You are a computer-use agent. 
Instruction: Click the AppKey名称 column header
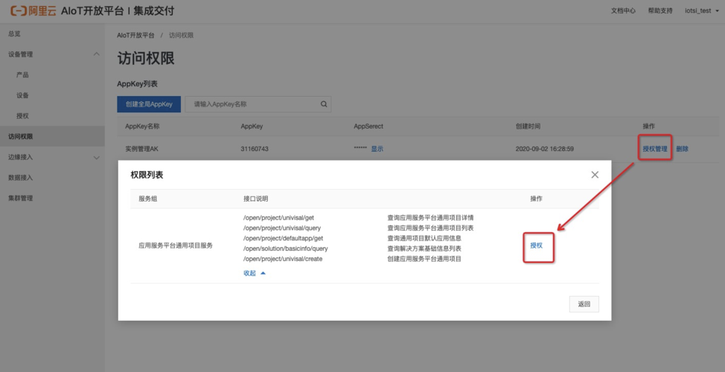pos(142,126)
